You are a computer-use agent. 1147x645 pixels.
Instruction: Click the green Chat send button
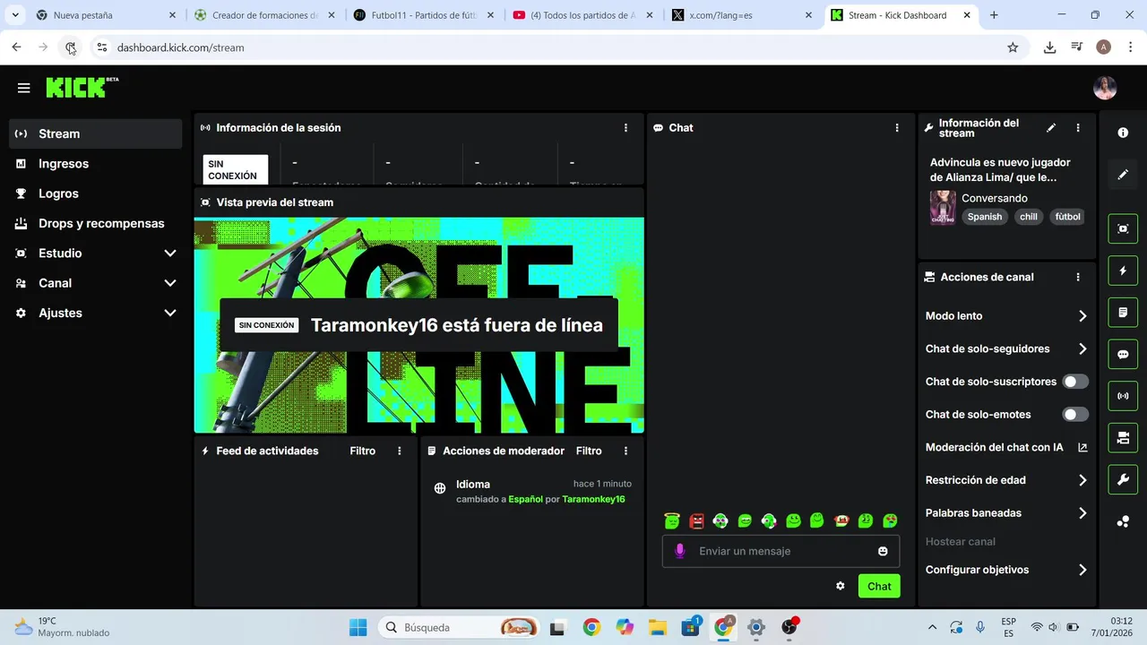(879, 586)
